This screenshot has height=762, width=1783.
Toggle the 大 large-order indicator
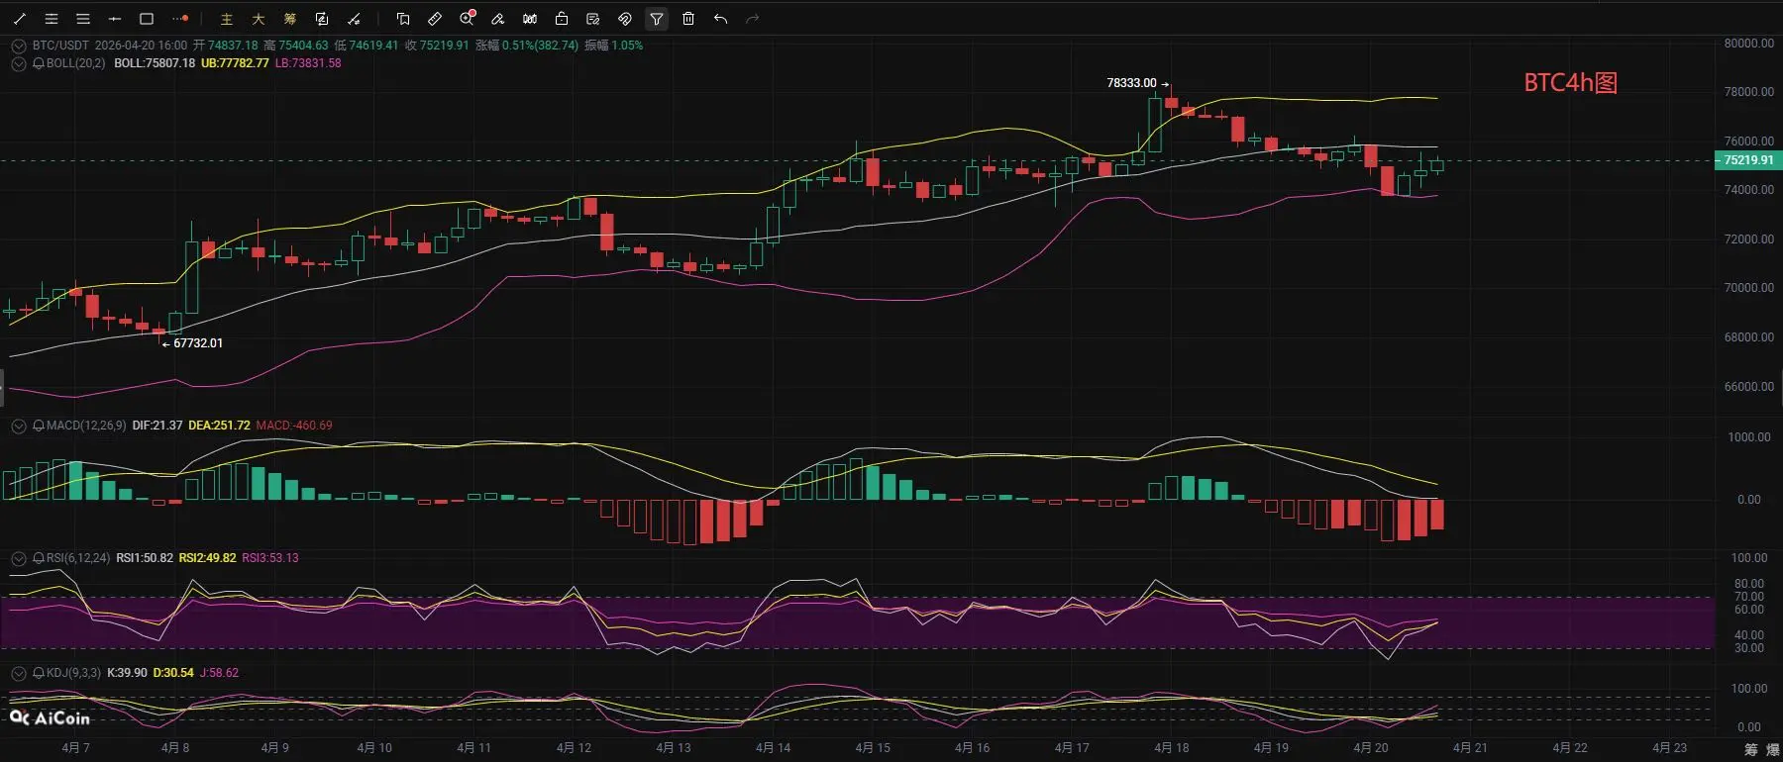click(259, 19)
